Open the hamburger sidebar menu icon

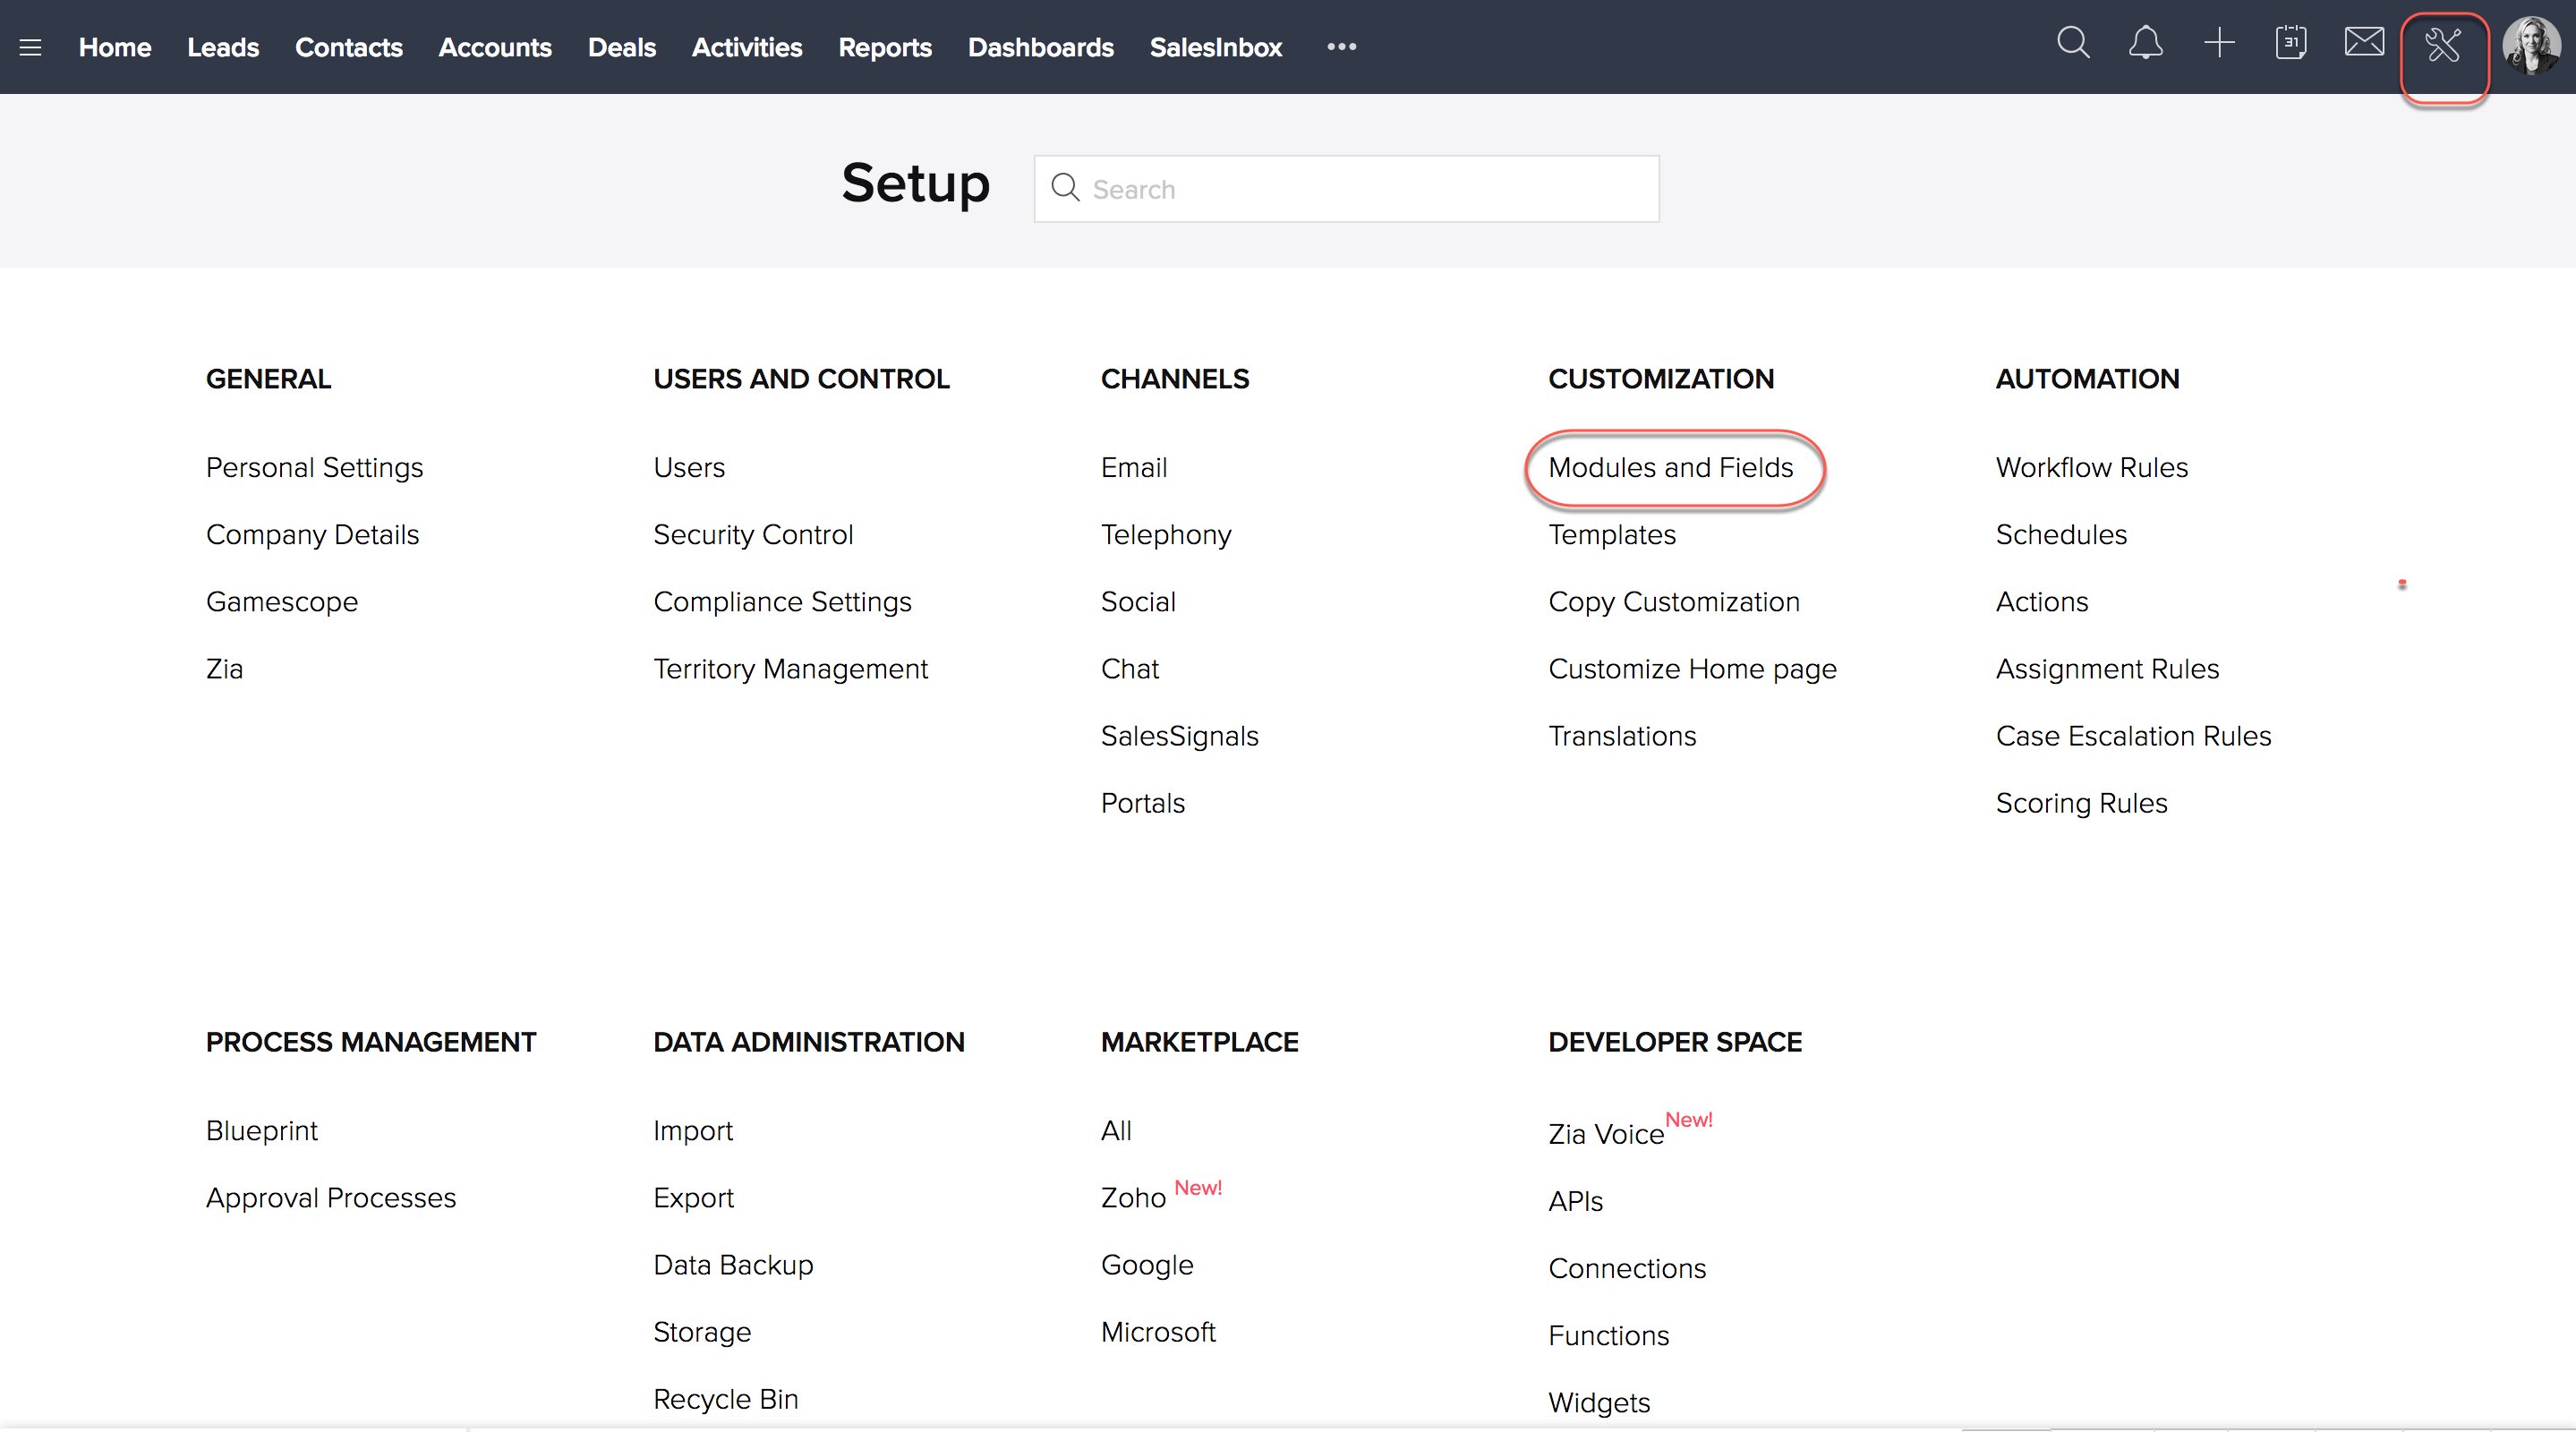(x=30, y=47)
